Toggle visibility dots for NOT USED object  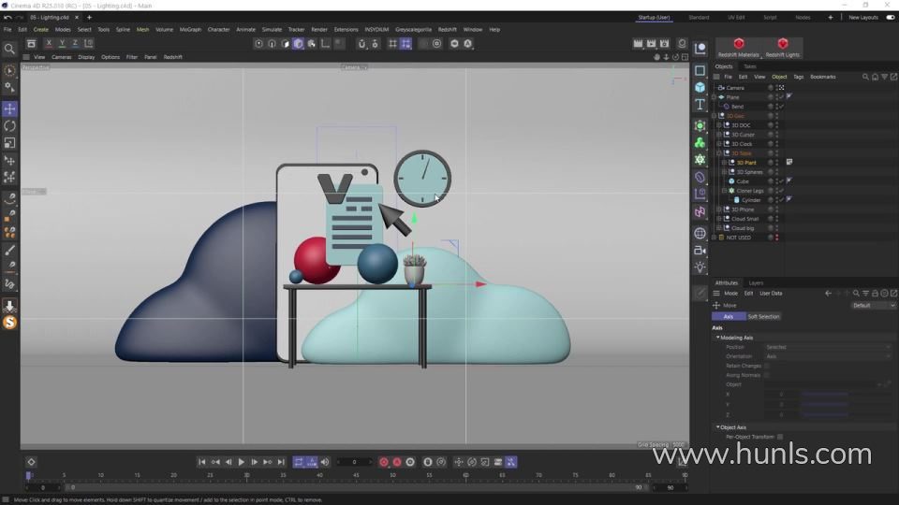tap(776, 238)
